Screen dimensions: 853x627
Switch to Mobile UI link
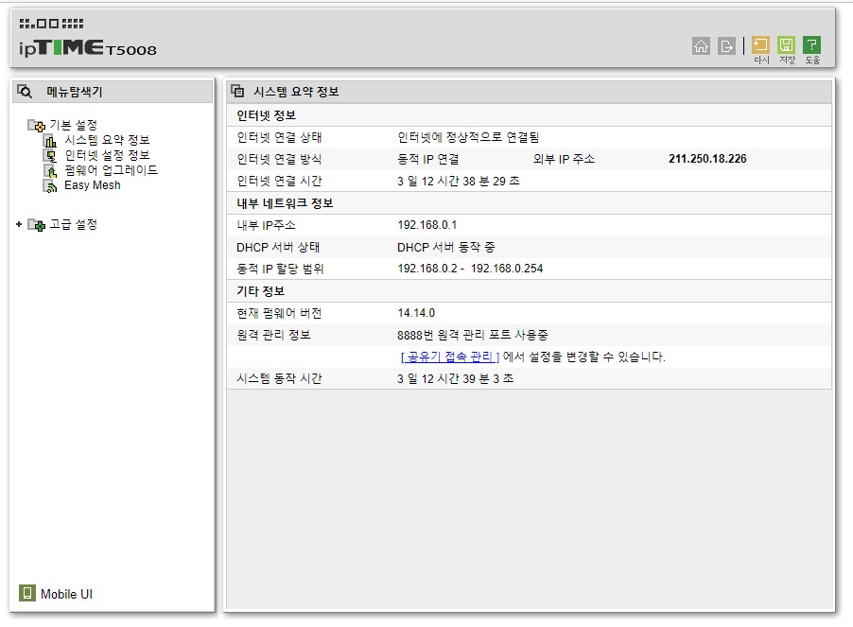tap(66, 594)
